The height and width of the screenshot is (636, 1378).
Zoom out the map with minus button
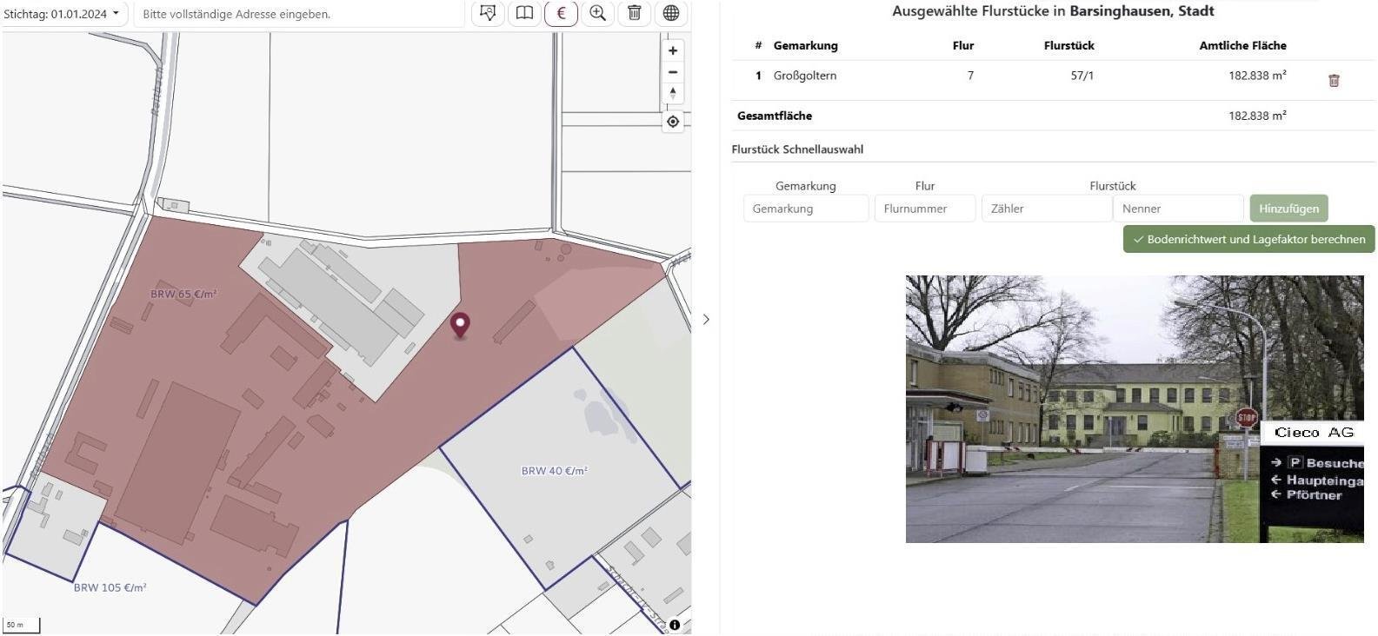point(673,72)
